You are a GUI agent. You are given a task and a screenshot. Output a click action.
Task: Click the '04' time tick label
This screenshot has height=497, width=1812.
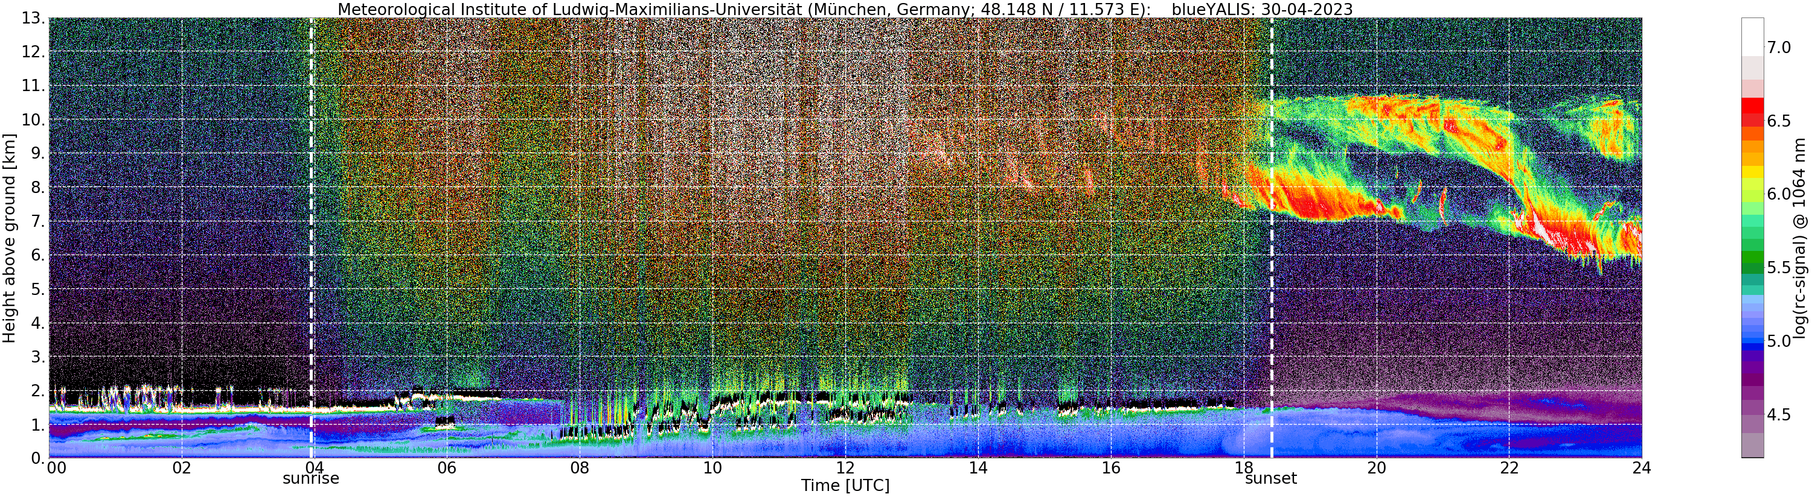(x=314, y=467)
